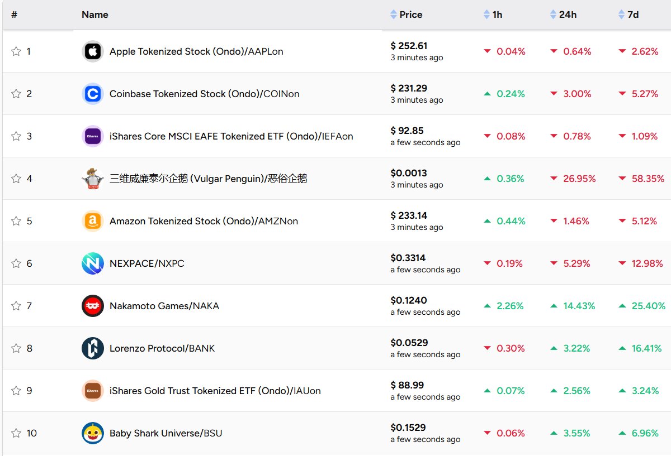Click the # rank column header
The height and width of the screenshot is (456, 671).
pyautogui.click(x=14, y=15)
